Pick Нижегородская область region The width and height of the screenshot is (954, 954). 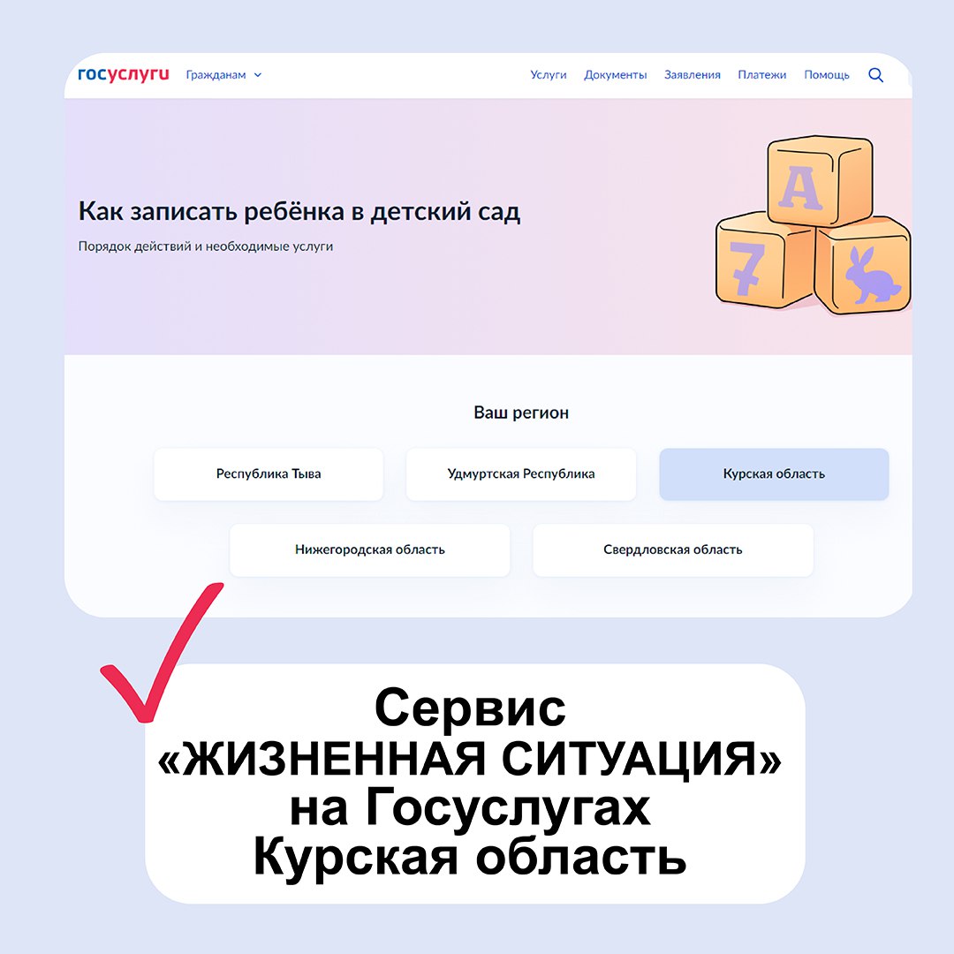click(x=370, y=550)
